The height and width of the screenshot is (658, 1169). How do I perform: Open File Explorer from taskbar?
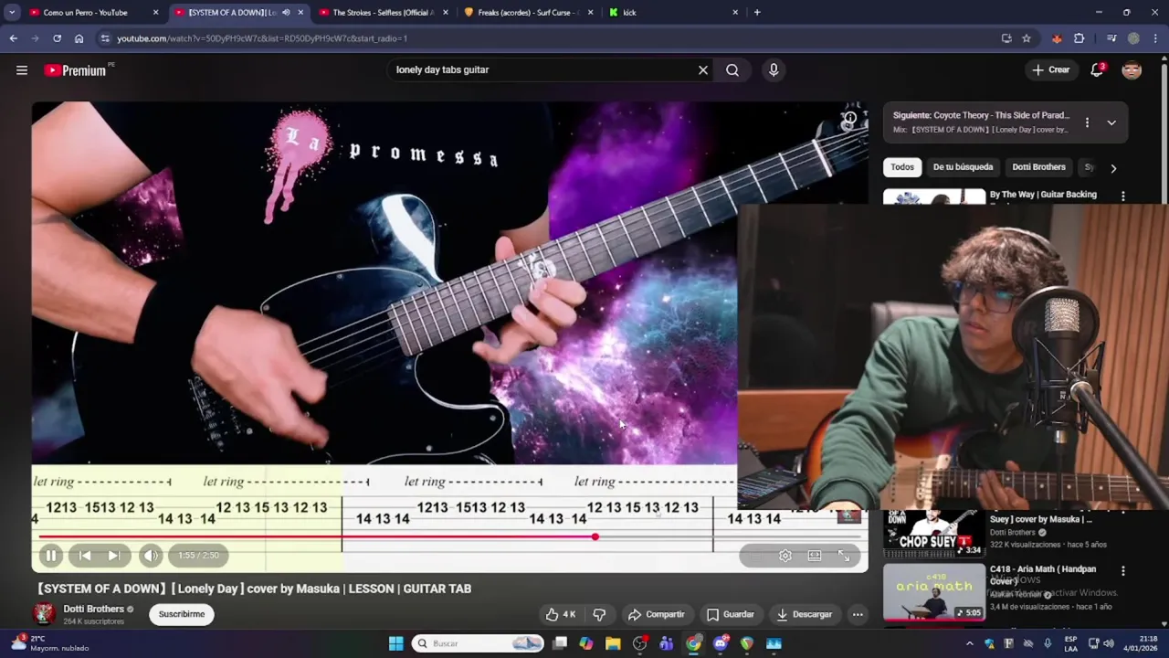[613, 643]
